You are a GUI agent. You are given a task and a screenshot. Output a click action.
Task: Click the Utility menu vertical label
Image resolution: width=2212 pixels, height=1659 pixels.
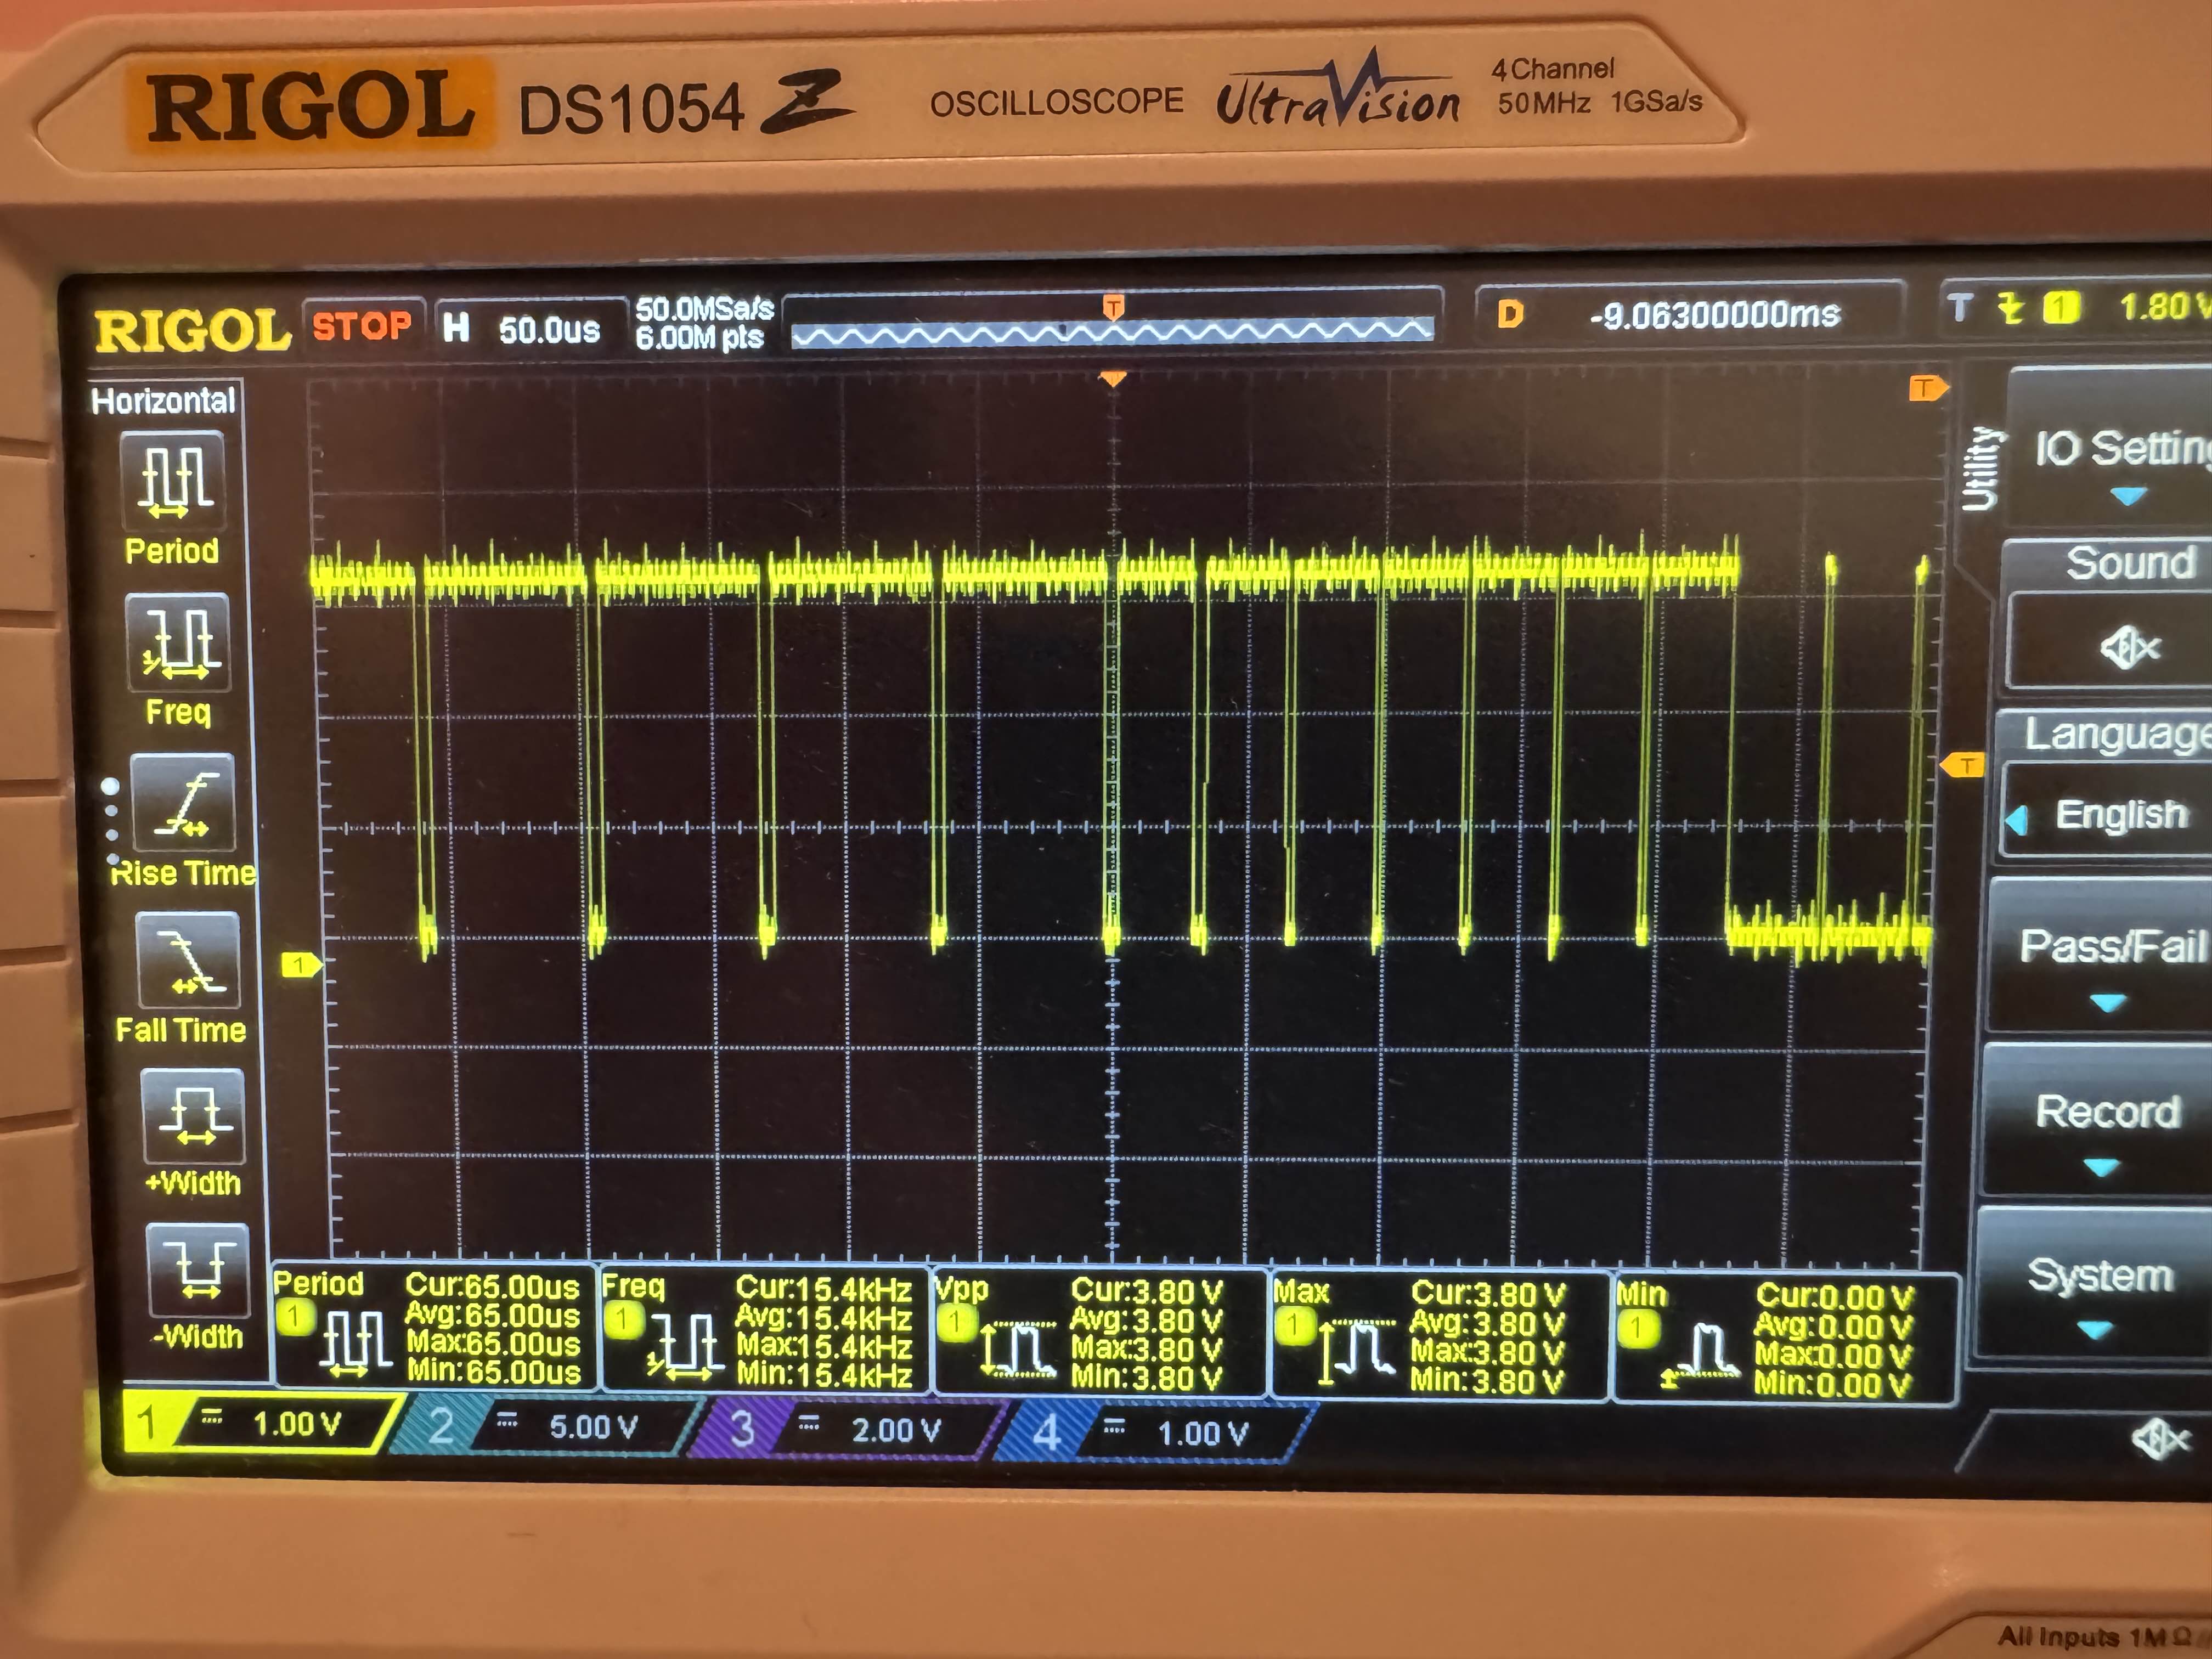pos(1981,468)
